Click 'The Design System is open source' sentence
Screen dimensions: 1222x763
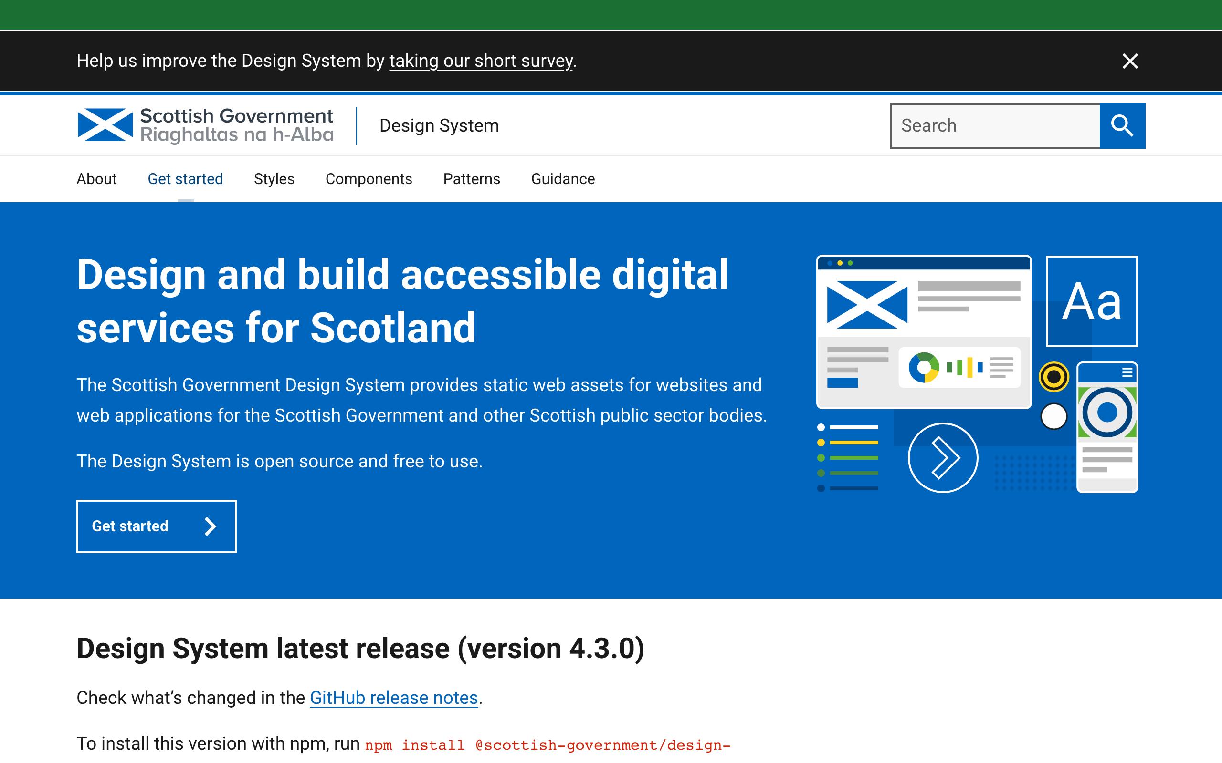(x=280, y=461)
